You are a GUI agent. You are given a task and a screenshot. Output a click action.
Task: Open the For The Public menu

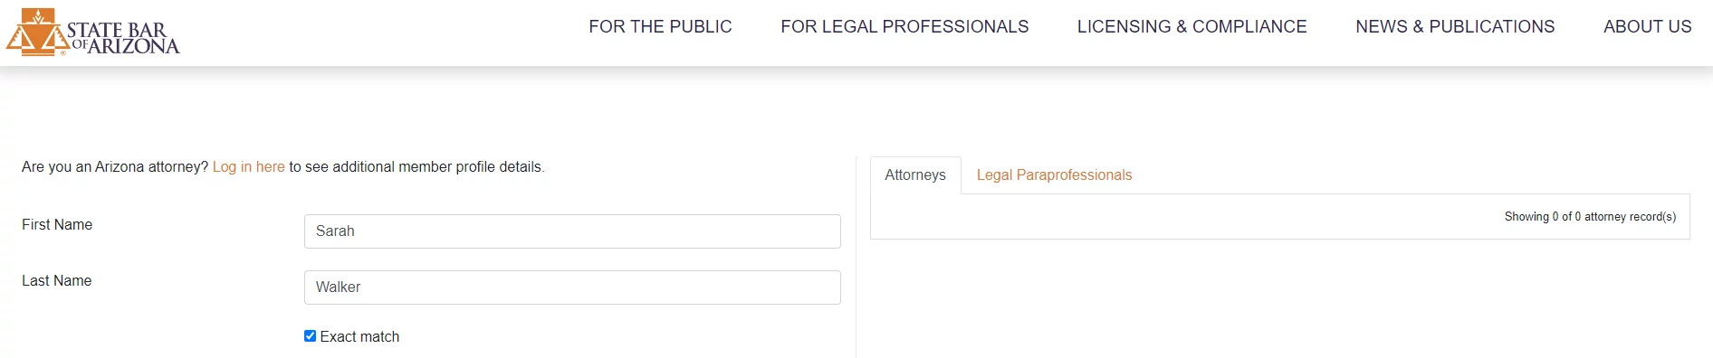(660, 27)
